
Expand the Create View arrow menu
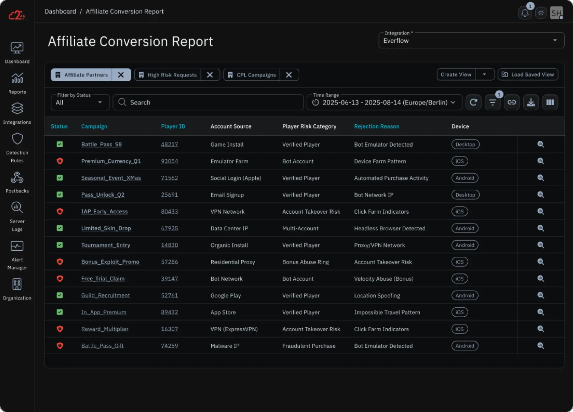(x=484, y=74)
